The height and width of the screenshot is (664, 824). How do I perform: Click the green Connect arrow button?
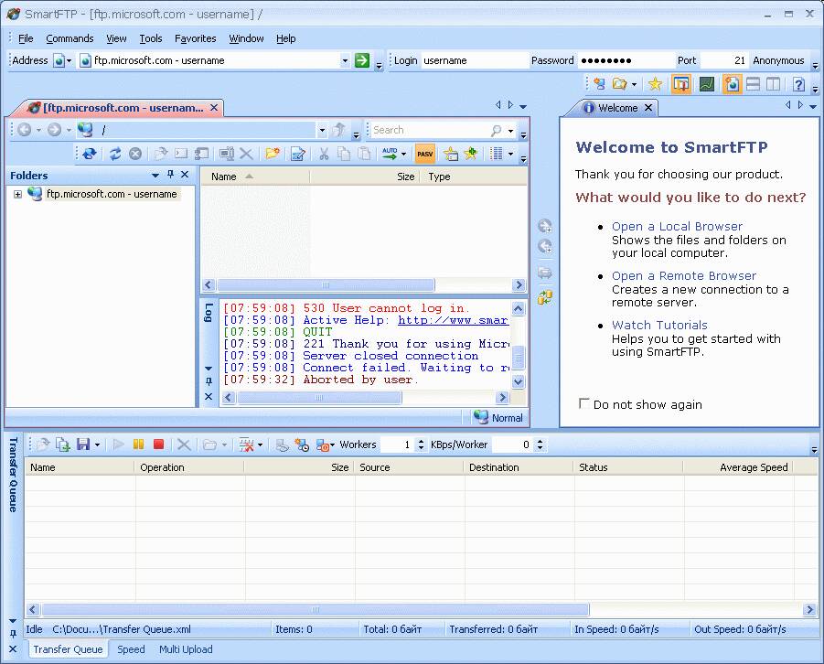click(x=362, y=60)
